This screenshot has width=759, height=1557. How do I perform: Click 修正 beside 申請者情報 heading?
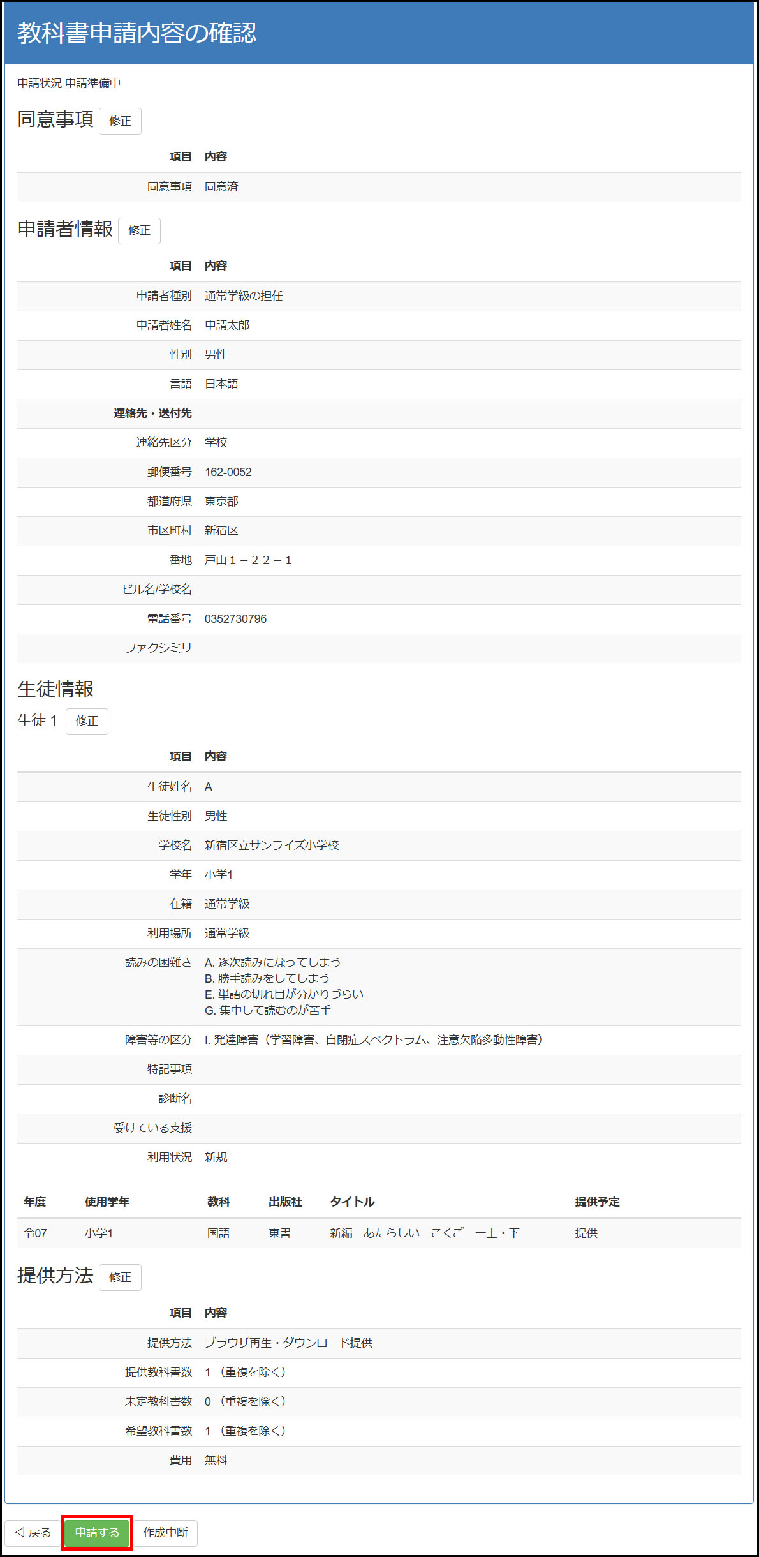point(139,230)
